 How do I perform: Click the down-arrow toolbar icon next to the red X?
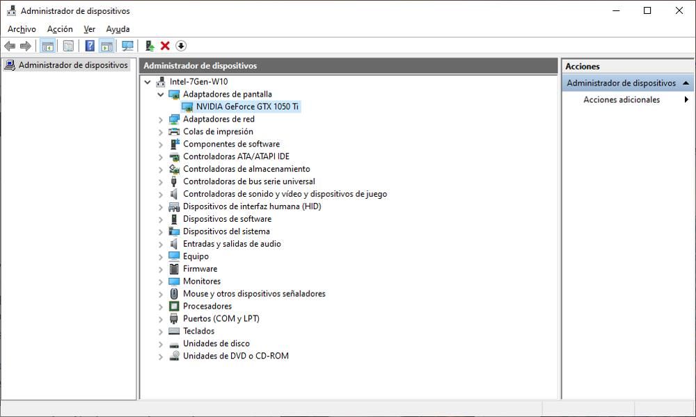181,46
